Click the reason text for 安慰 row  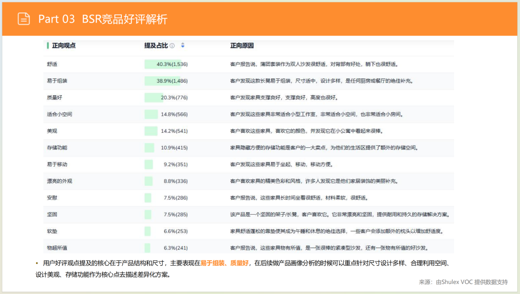coord(299,198)
